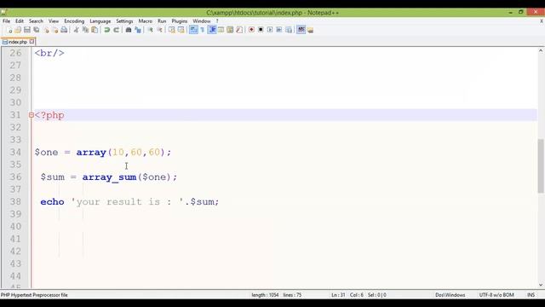Image resolution: width=545 pixels, height=307 pixels.
Task: Toggle synchronize vertical scrolling
Action: click(172, 30)
